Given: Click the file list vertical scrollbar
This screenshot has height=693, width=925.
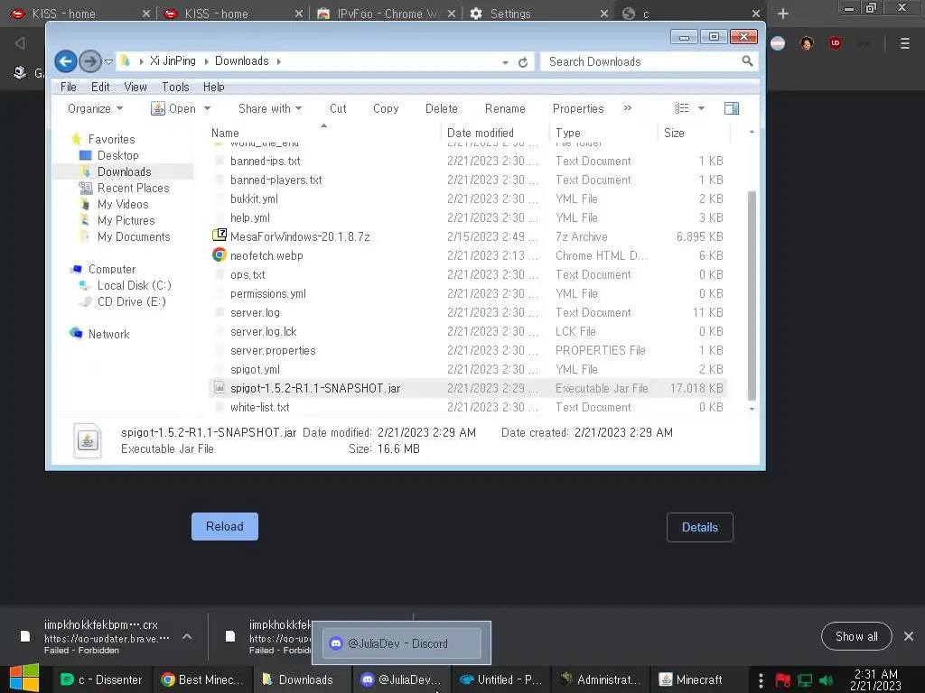Looking at the screenshot, I should pyautogui.click(x=752, y=295).
